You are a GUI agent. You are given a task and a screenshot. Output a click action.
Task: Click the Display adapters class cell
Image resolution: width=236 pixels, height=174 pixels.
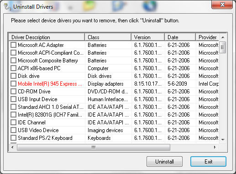click(x=105, y=84)
